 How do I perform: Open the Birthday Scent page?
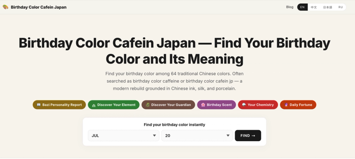pyautogui.click(x=217, y=105)
